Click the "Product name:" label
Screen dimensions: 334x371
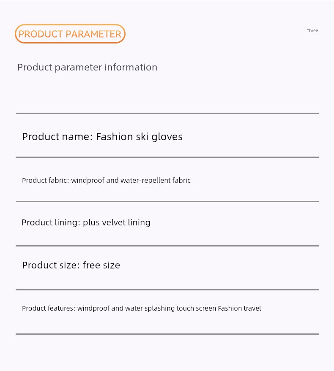pos(57,137)
